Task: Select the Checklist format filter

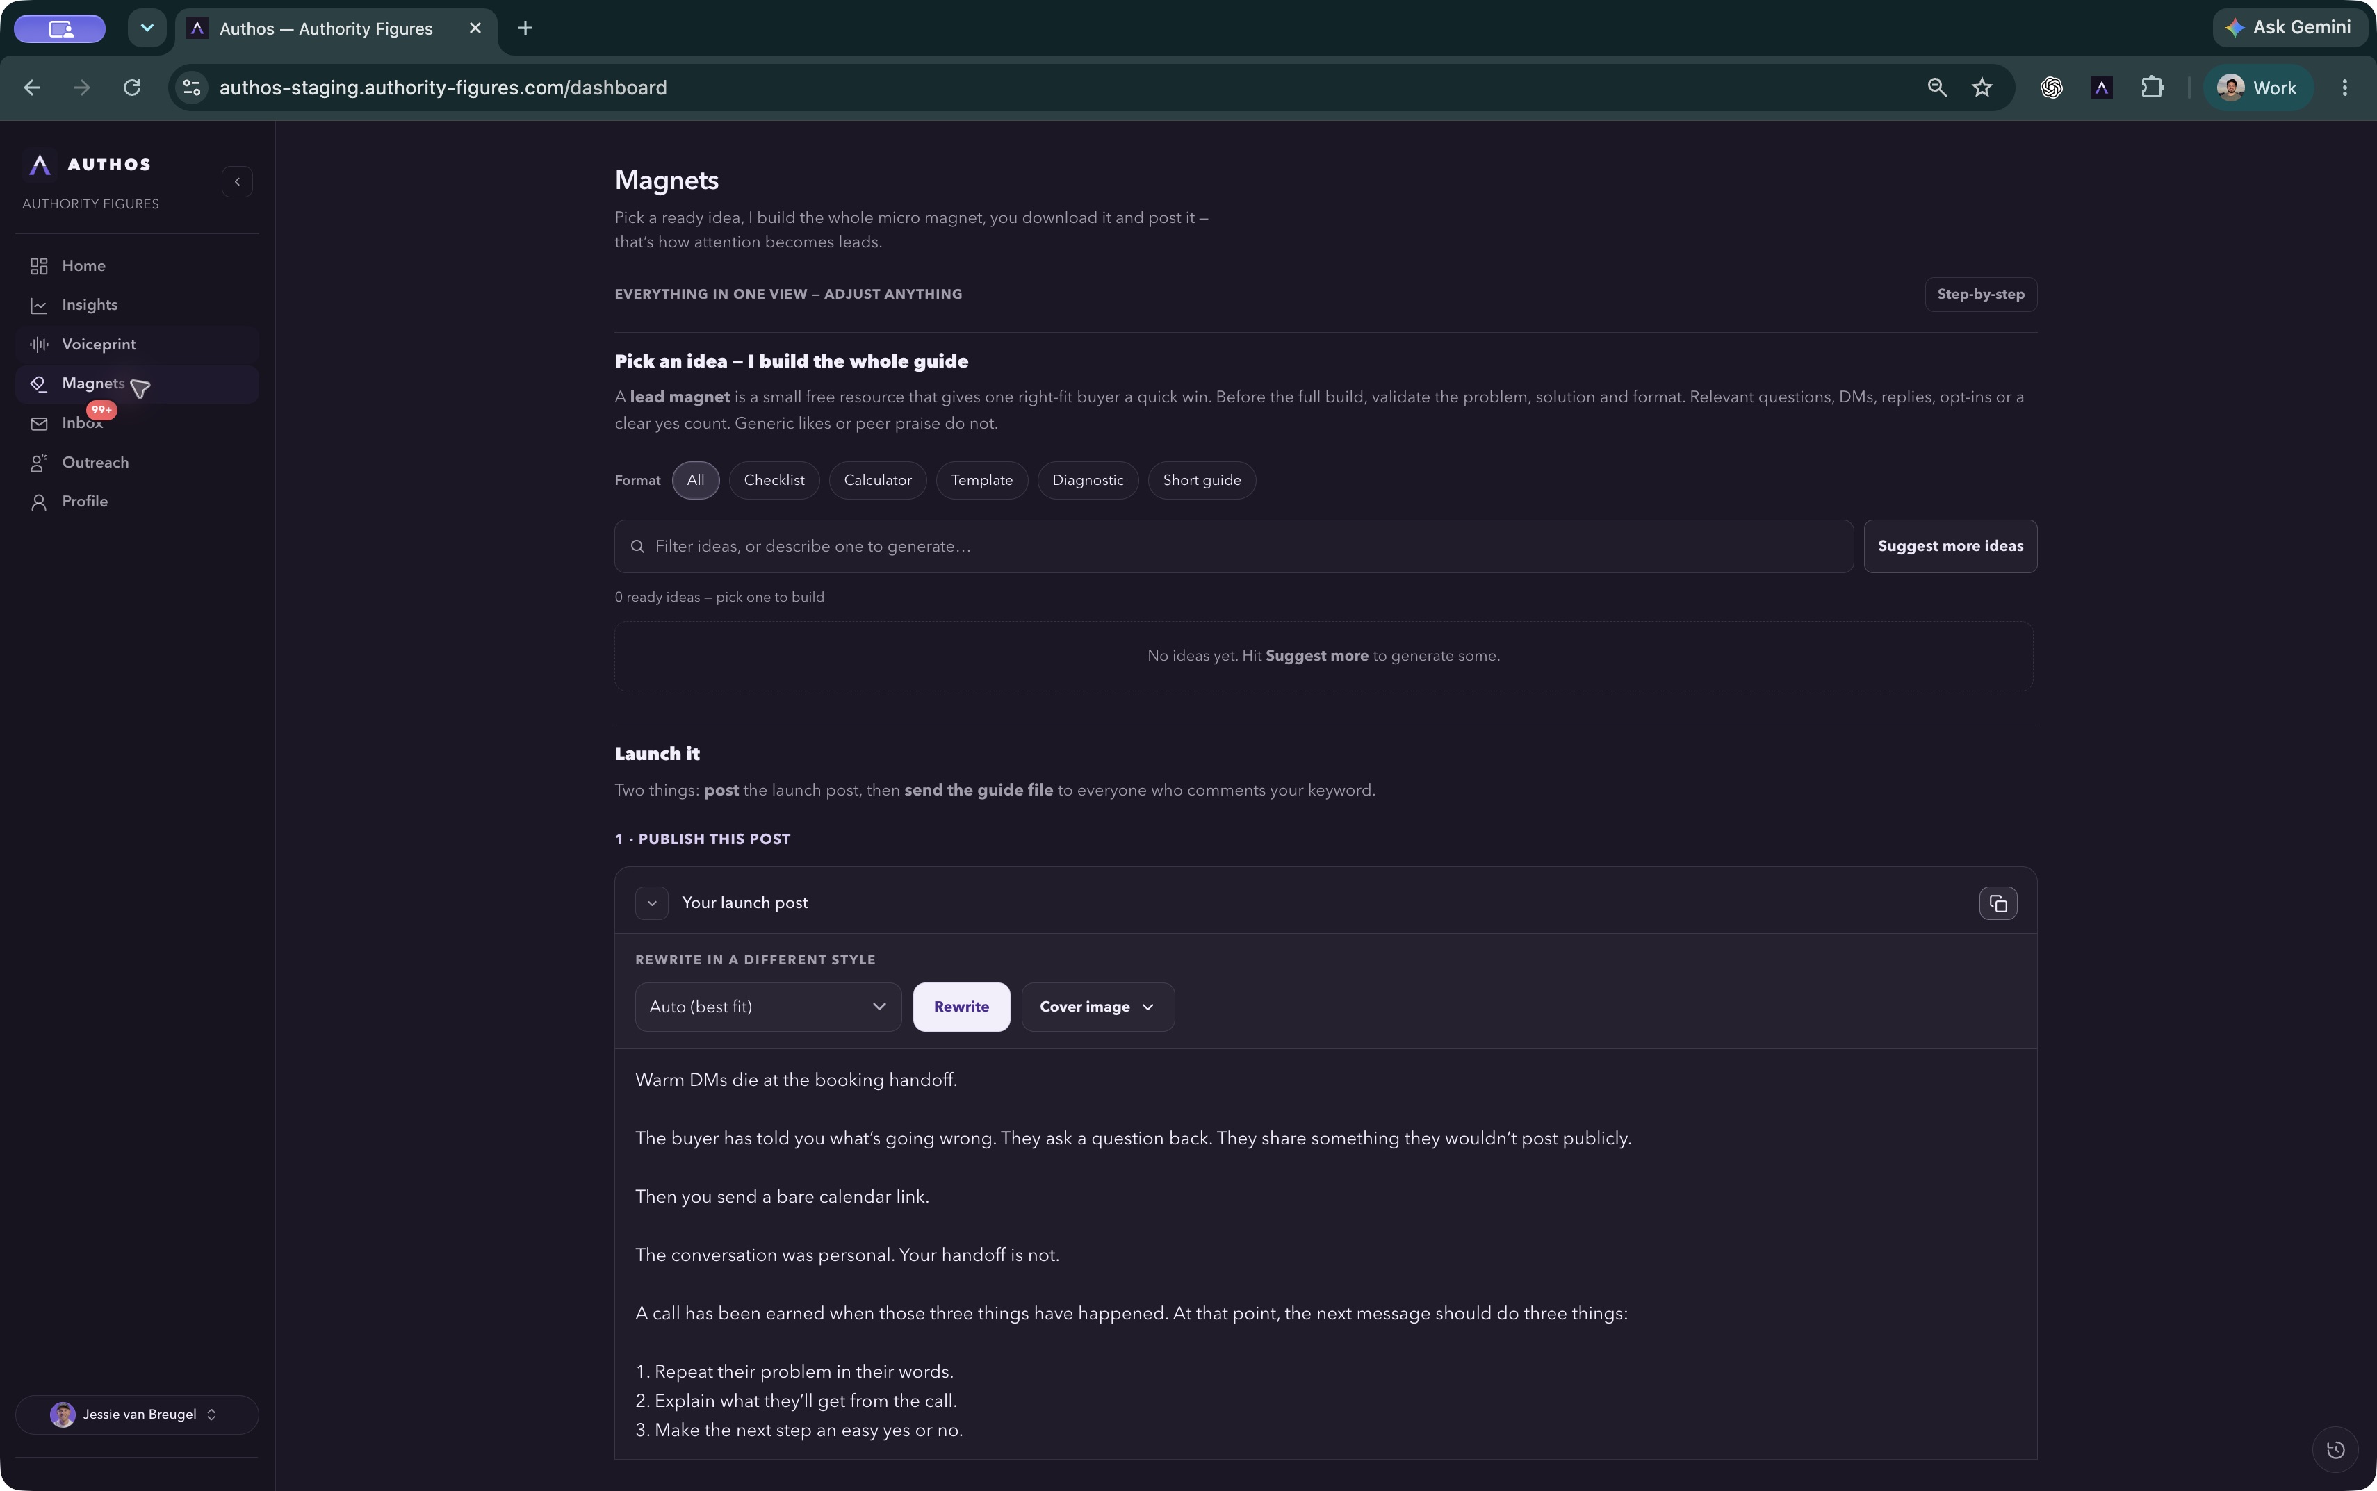Action: (x=774, y=480)
